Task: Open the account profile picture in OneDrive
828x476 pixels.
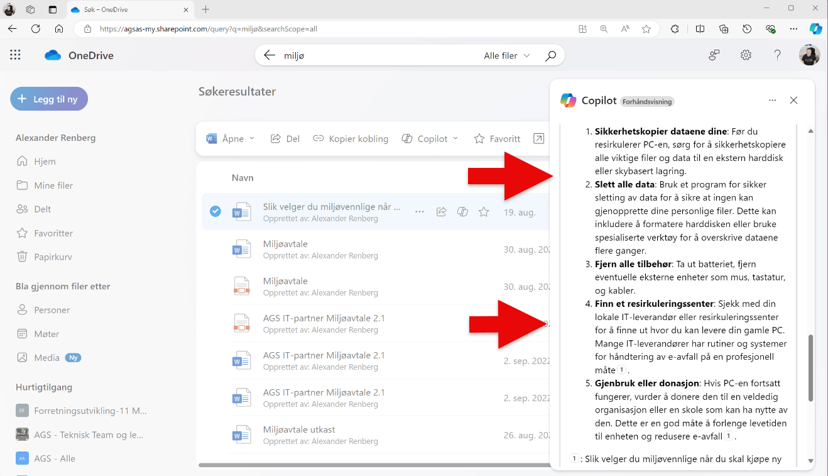Action: click(809, 55)
